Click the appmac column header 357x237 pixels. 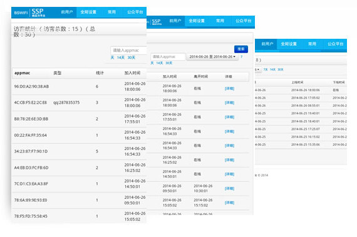[x=22, y=73]
